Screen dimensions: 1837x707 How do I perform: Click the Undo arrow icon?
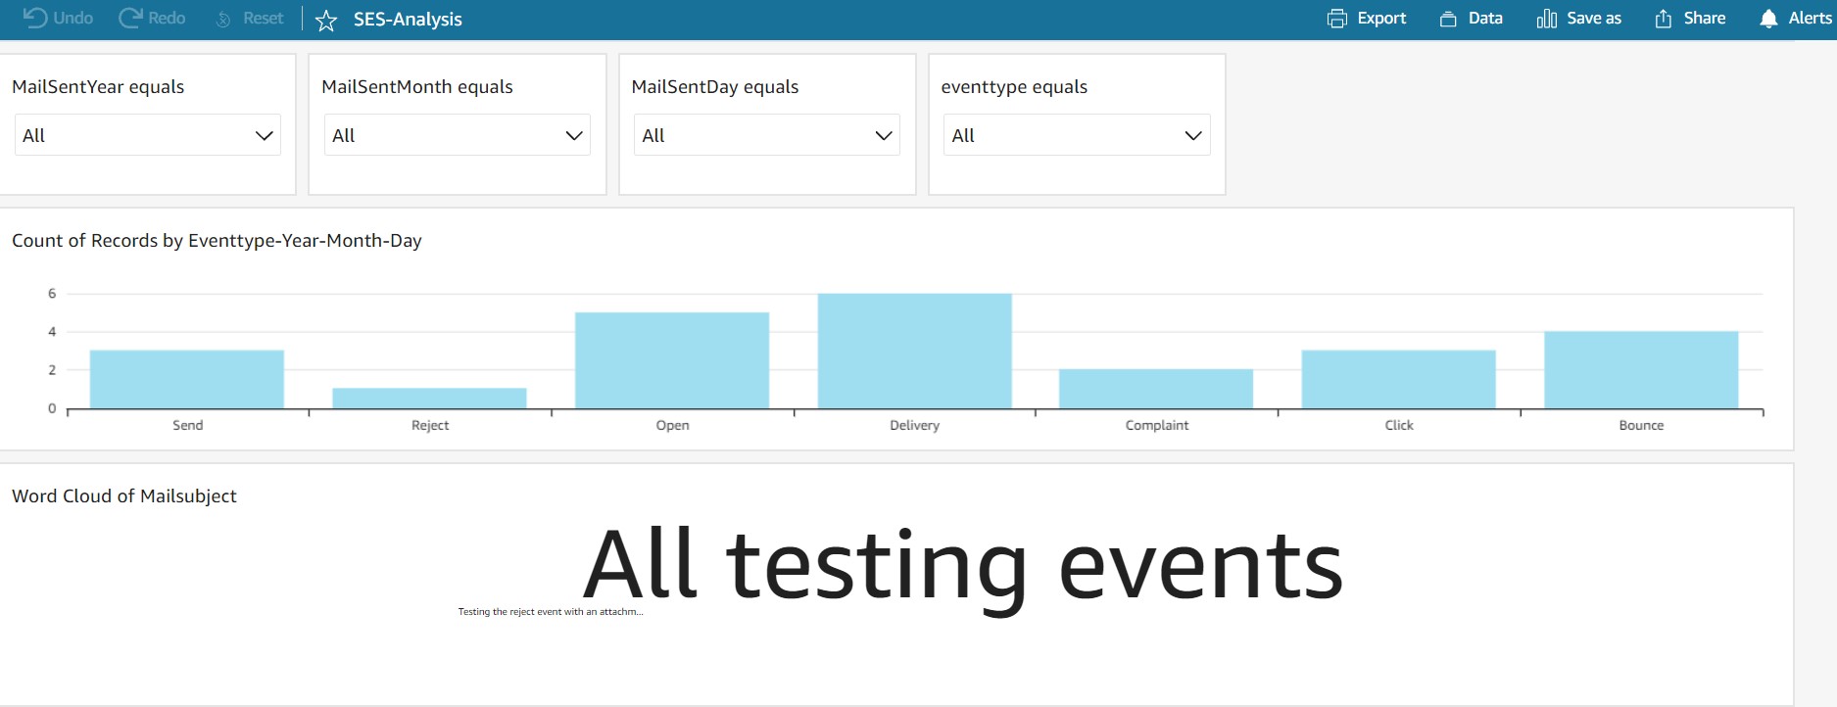pos(35,18)
